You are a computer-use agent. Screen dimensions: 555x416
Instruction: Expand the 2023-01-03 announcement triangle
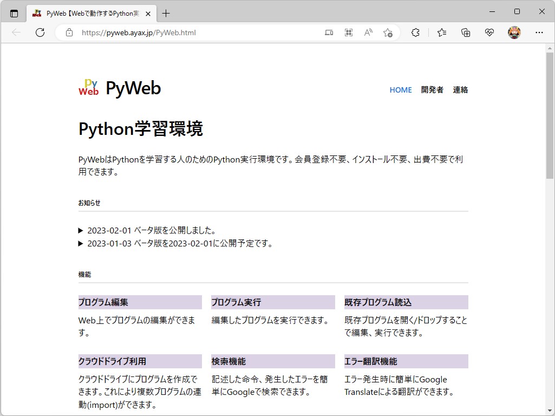coord(81,244)
